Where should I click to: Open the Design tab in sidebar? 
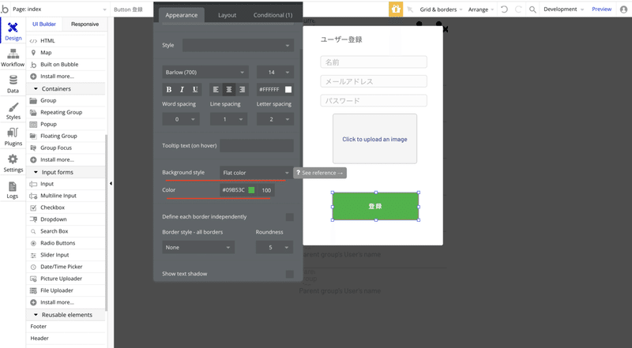click(13, 31)
